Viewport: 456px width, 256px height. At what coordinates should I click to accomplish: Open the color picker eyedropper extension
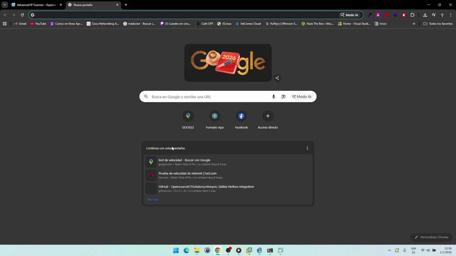pos(369,15)
